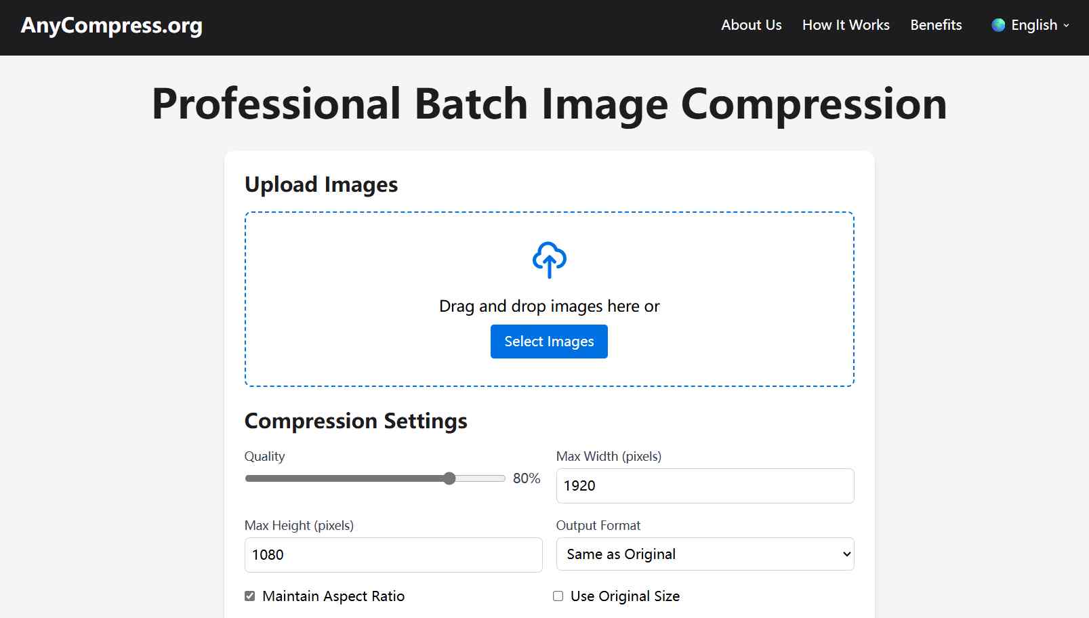Click the Use Original Size label text
This screenshot has width=1089, height=618.
(625, 596)
